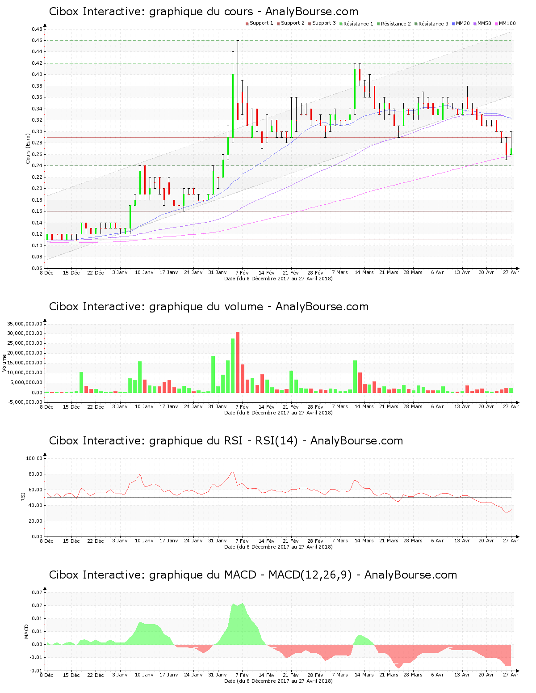Screen dimensions: 536x693
Task: Click '7 Fév' date under the price chart
Action: [x=242, y=273]
